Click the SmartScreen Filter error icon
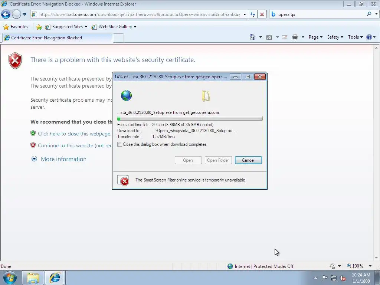The image size is (380, 285). point(123,180)
